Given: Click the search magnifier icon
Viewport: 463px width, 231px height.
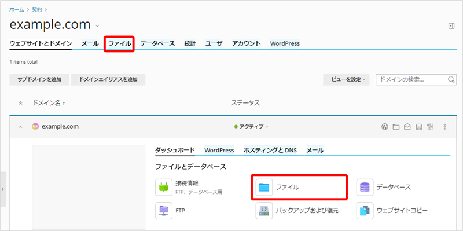Looking at the screenshot, I should click(451, 79).
